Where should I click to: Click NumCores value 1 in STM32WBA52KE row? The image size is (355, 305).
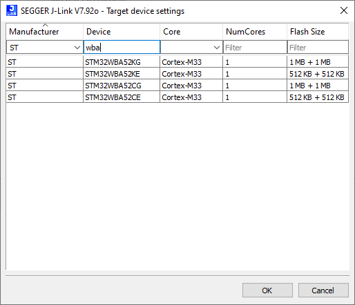tap(255, 74)
